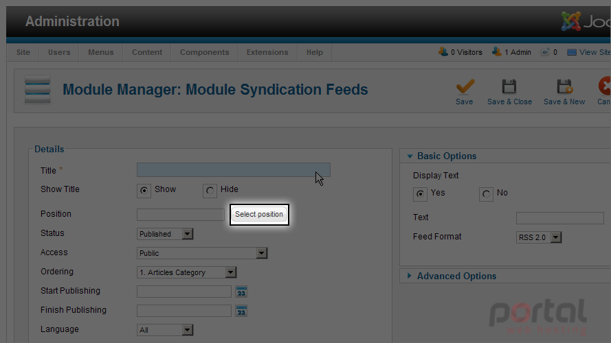This screenshot has width=611, height=343.
Task: Click the View Site icon
Action: (x=572, y=52)
